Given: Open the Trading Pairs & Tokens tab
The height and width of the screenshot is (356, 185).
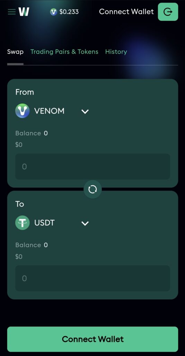Looking at the screenshot, I should (x=64, y=52).
